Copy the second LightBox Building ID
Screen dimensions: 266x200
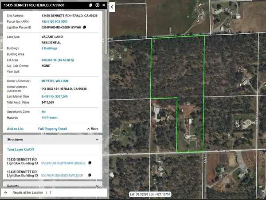coord(90,175)
